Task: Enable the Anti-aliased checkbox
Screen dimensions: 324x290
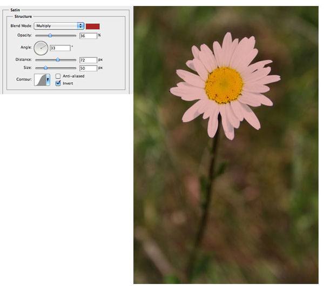Action: [58, 76]
